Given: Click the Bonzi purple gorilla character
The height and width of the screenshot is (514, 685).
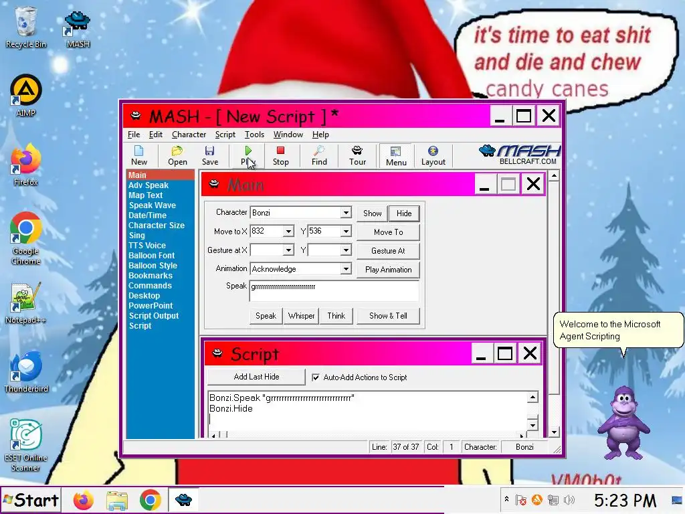Looking at the screenshot, I should coord(623,423).
